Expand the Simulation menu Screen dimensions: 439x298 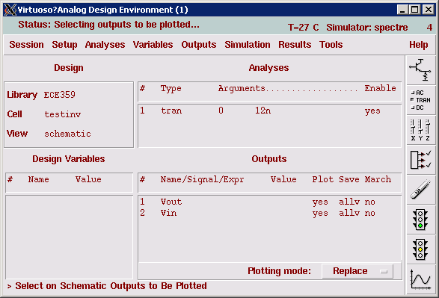click(248, 45)
